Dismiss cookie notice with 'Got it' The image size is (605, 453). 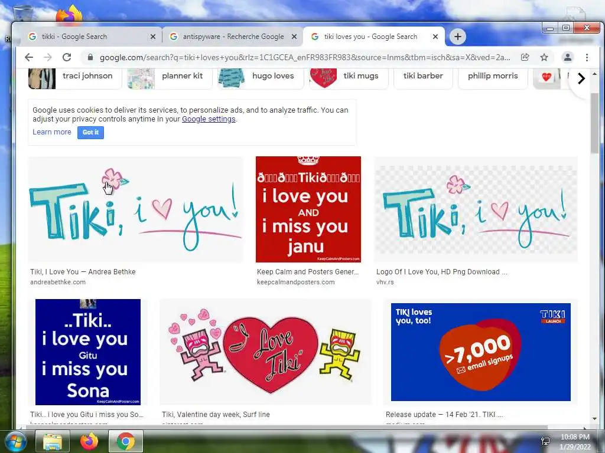pyautogui.click(x=90, y=132)
